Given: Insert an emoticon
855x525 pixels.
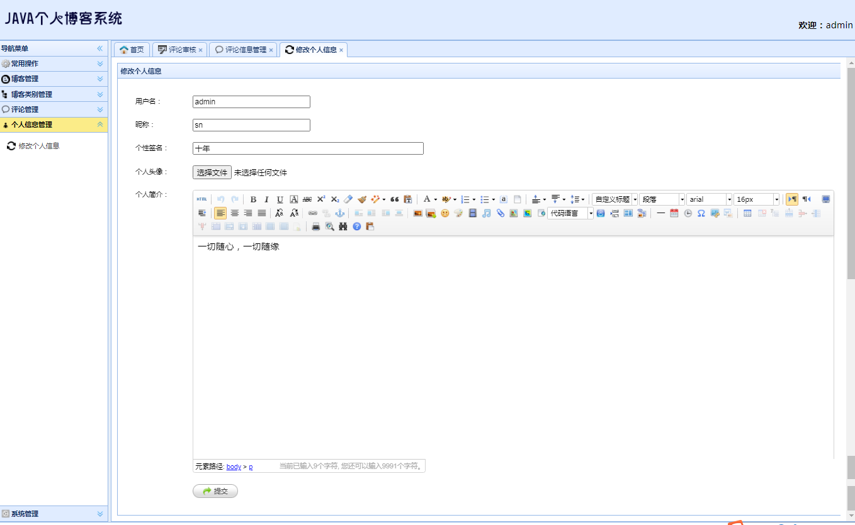Looking at the screenshot, I should tap(445, 213).
